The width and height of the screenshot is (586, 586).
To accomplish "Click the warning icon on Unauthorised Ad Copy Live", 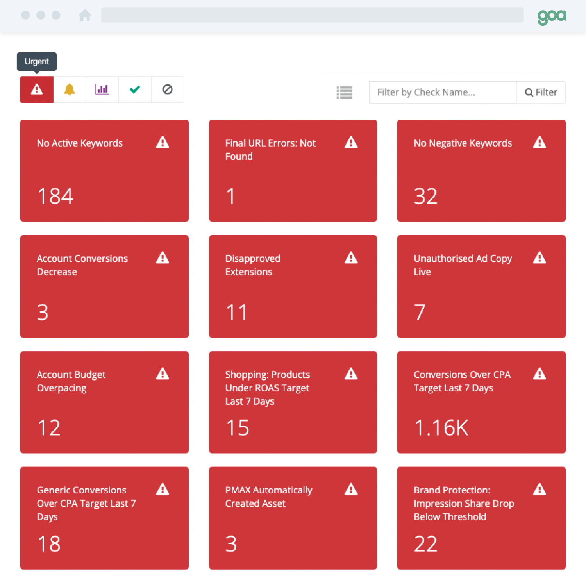I will click(540, 257).
